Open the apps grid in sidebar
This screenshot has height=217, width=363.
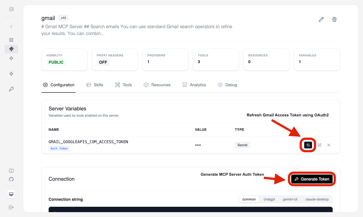(x=11, y=40)
